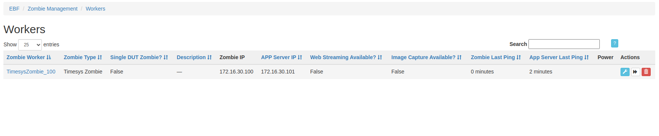This screenshot has width=659, height=136.
Task: Focus the Search input field
Action: (564, 44)
